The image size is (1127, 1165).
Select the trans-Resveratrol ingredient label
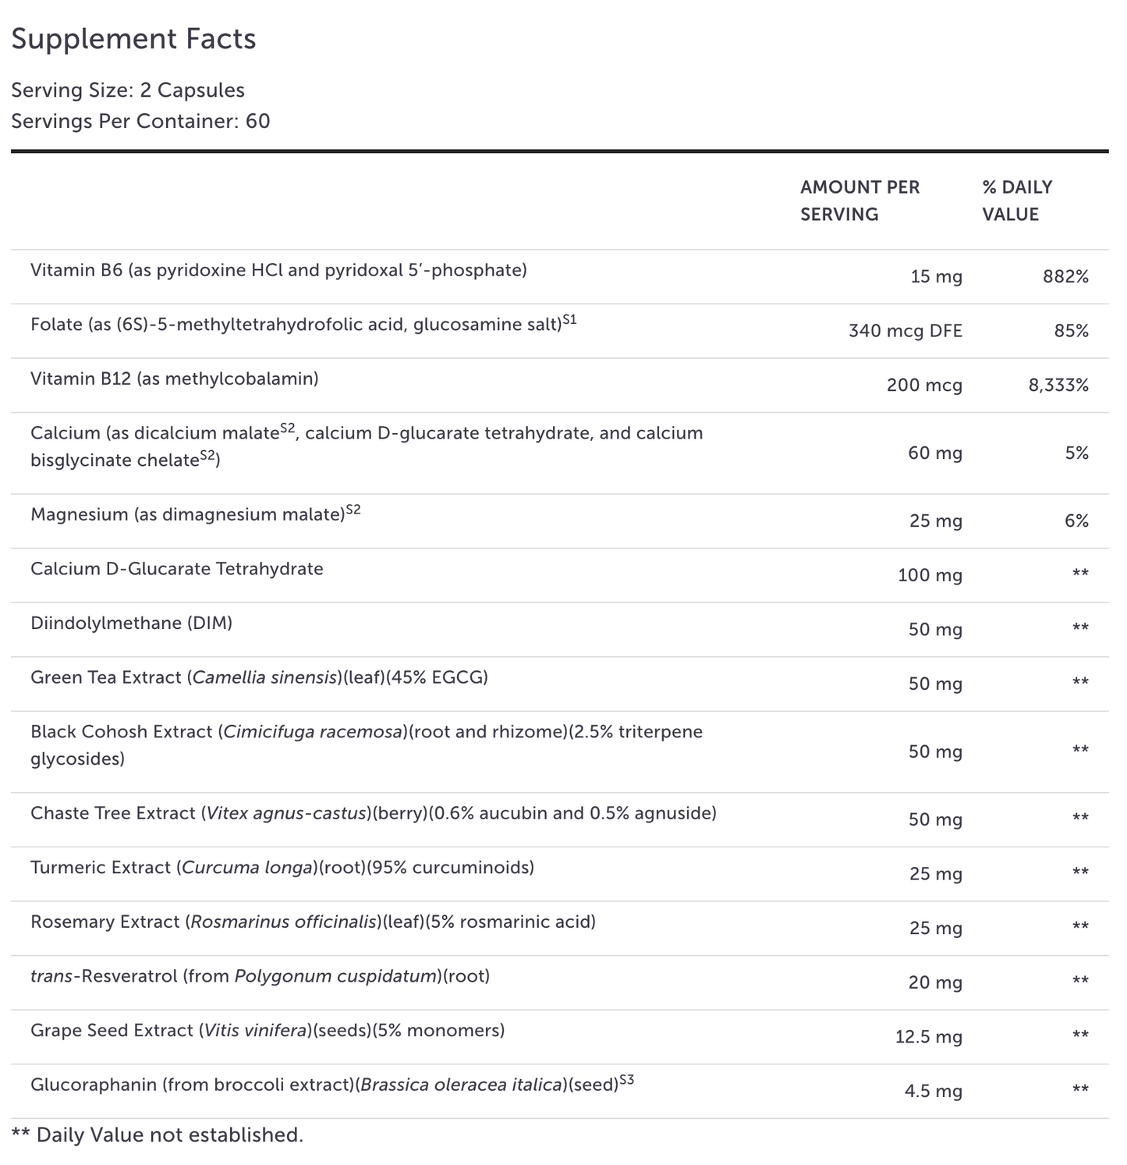click(260, 976)
